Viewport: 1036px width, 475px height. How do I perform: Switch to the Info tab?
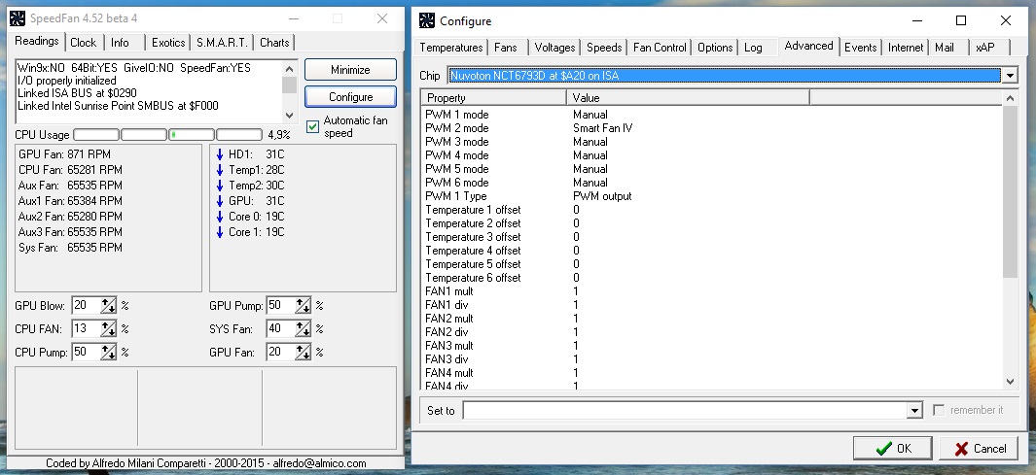pyautogui.click(x=121, y=42)
